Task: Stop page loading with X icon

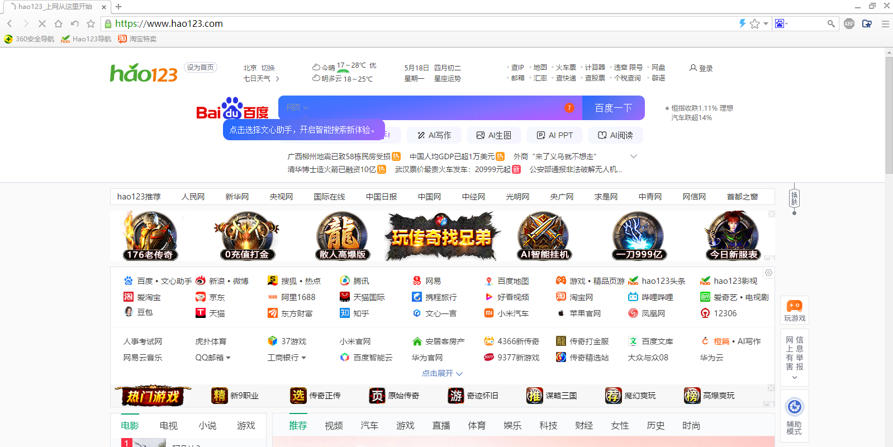Action: point(42,23)
